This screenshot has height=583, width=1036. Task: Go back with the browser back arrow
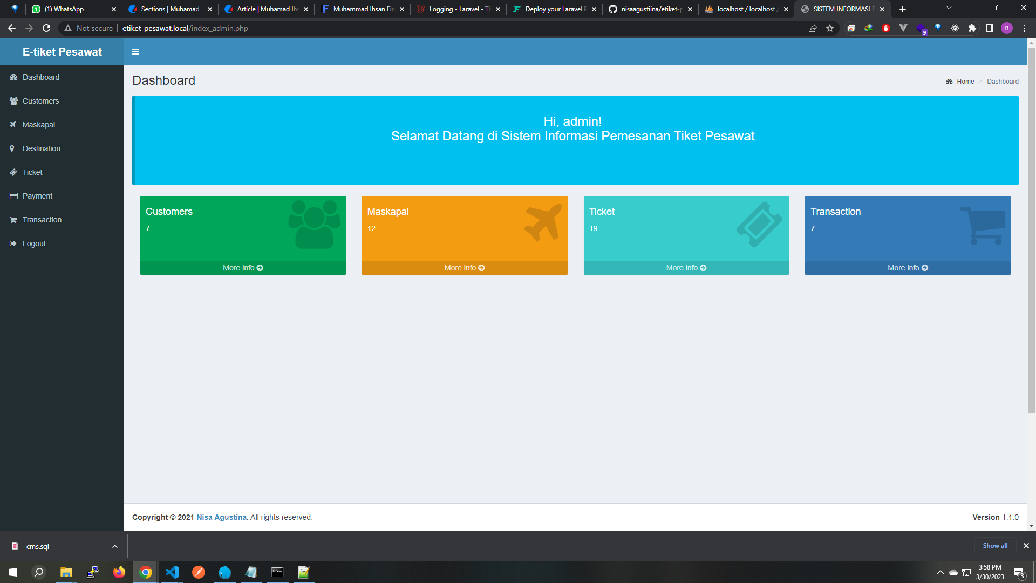(12, 28)
